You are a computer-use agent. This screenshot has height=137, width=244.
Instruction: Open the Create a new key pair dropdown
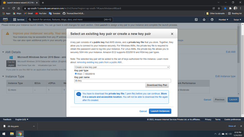click(122, 67)
